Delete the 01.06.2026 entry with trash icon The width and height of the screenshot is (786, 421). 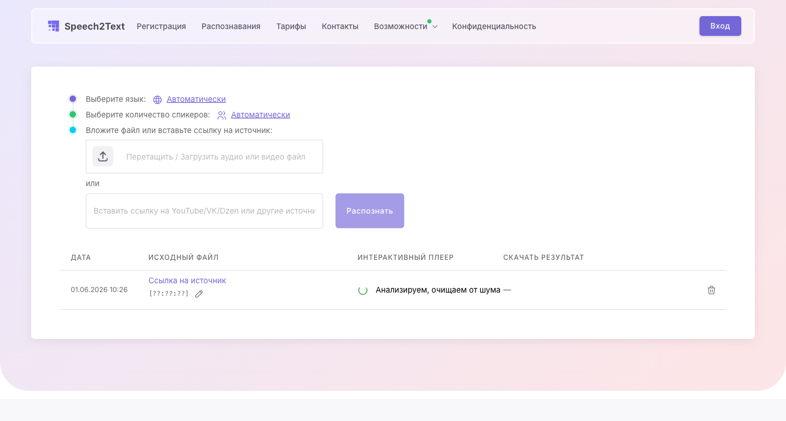[712, 290]
